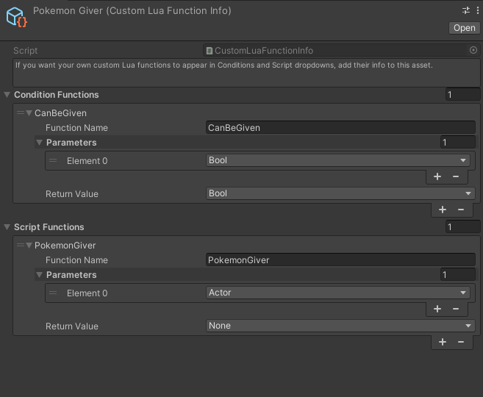
Task: Open CanBeGiven Return Value dropdown
Action: point(340,193)
